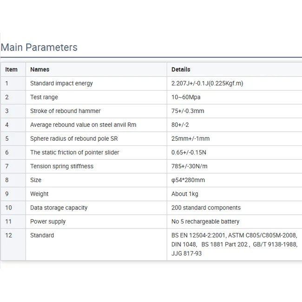Click the About 1kg weight value
The image size is (302, 302).
[184, 194]
